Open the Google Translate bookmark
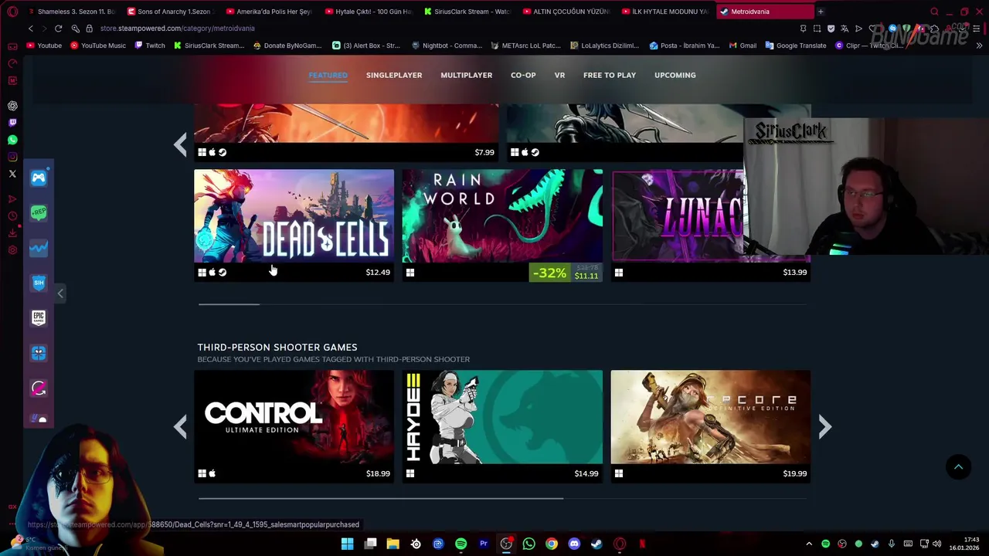The width and height of the screenshot is (989, 556). tap(796, 46)
